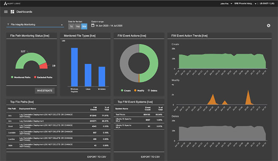The image size is (278, 161).
Task: Open the hamburger navigation menu
Action: point(6,12)
